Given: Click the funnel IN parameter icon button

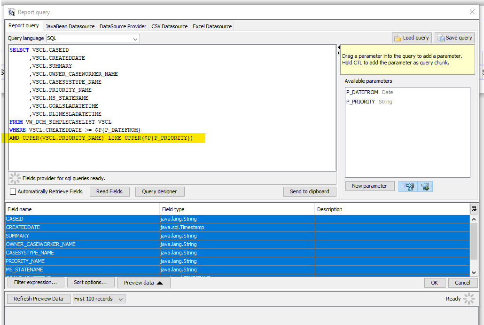Looking at the screenshot, I should [x=408, y=186].
